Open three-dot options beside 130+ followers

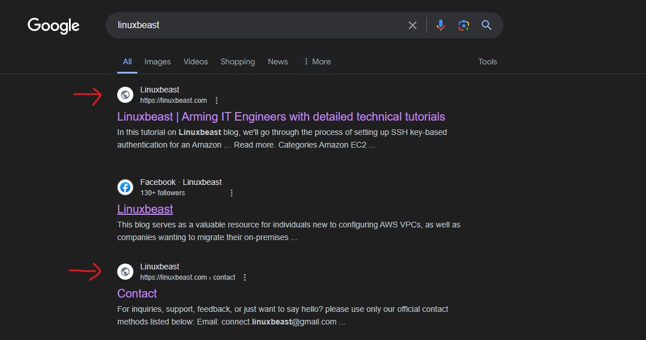[x=232, y=193]
